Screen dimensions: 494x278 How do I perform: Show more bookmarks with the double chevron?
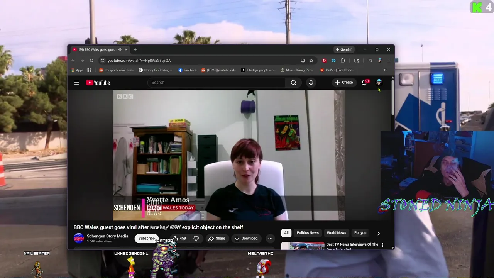click(x=385, y=70)
